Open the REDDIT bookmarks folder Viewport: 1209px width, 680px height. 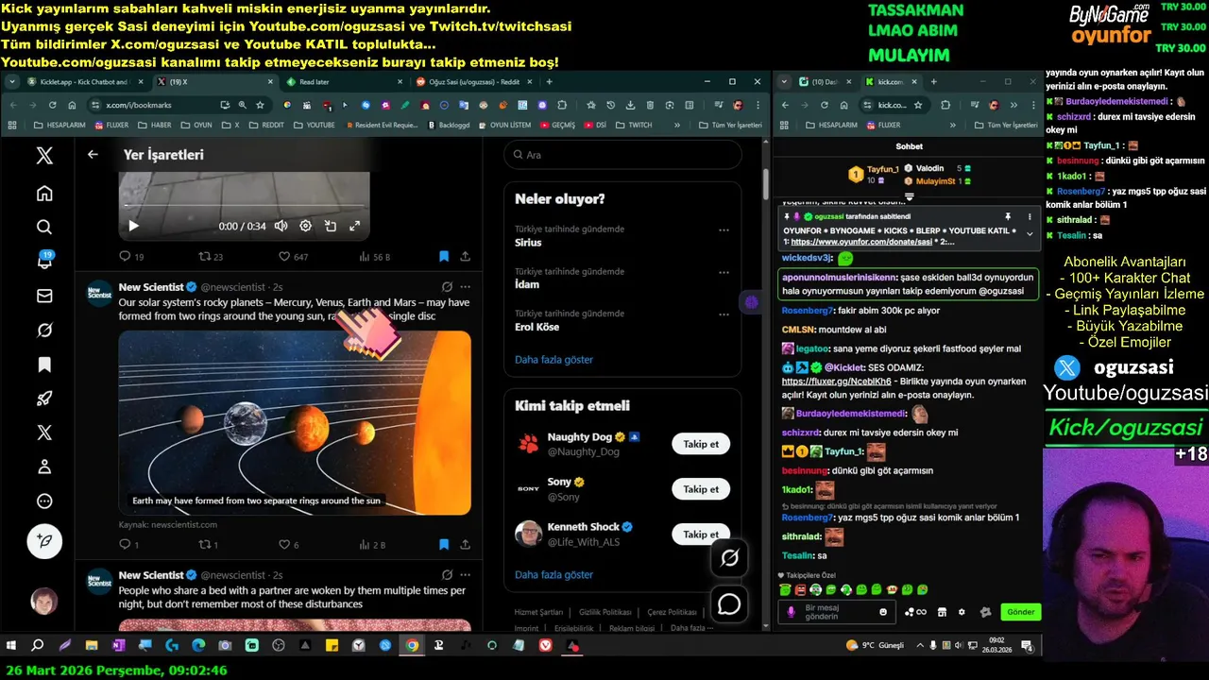[x=266, y=125]
